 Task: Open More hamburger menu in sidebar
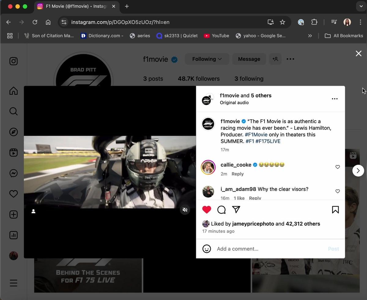pyautogui.click(x=13, y=283)
